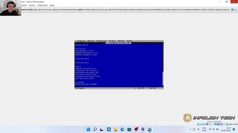Open Microsoft Store from the taskbar
This screenshot has width=238, height=133.
pos(129,129)
